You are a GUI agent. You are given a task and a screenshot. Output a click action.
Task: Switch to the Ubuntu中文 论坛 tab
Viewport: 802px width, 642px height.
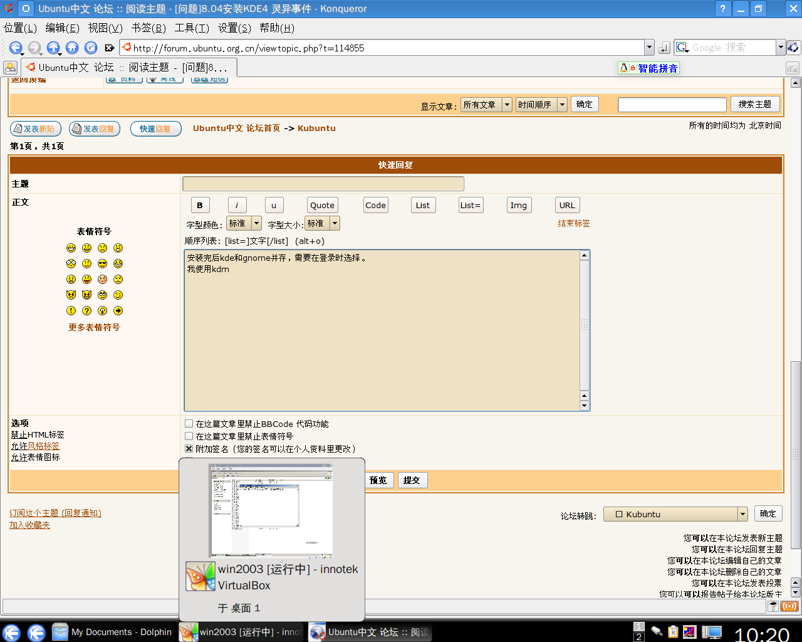[129, 68]
